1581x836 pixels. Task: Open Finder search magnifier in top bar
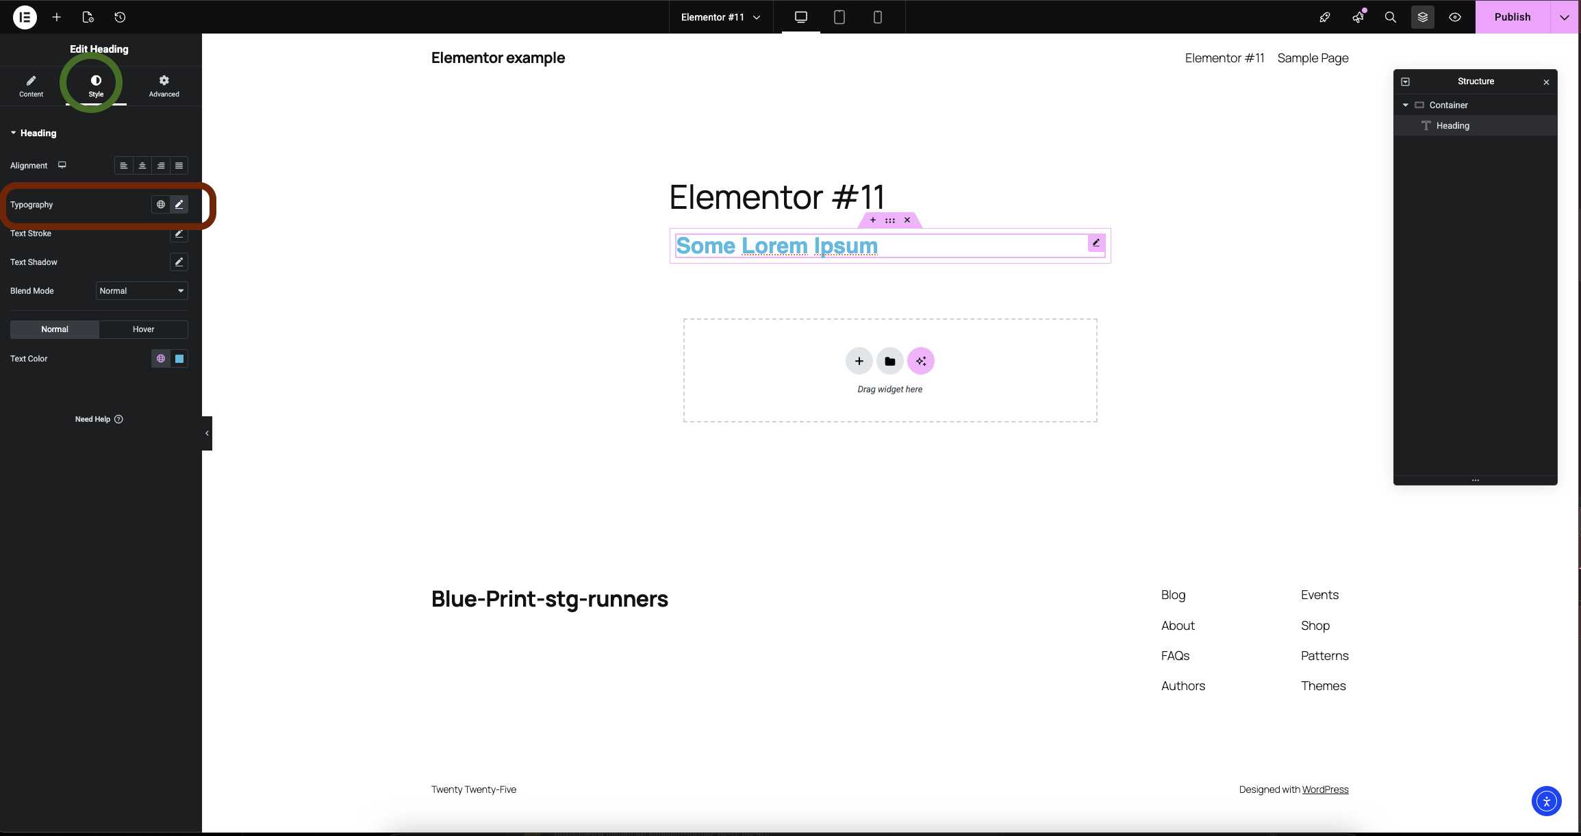(x=1390, y=17)
